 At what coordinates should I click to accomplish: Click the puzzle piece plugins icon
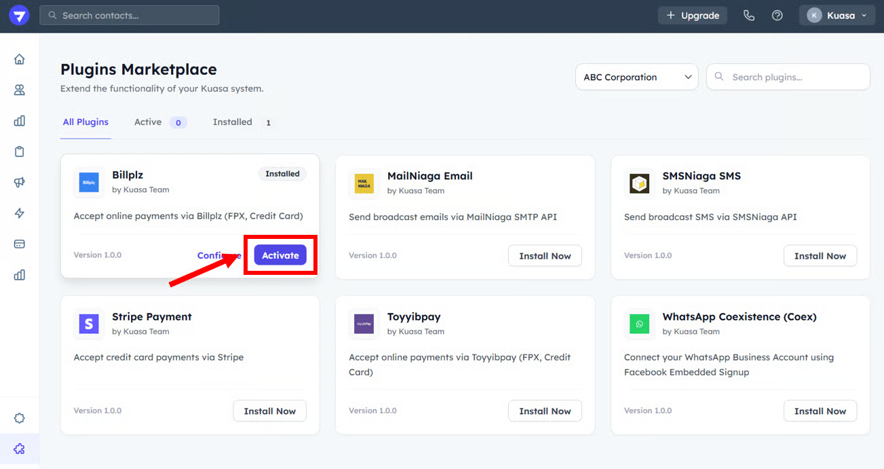[19, 449]
